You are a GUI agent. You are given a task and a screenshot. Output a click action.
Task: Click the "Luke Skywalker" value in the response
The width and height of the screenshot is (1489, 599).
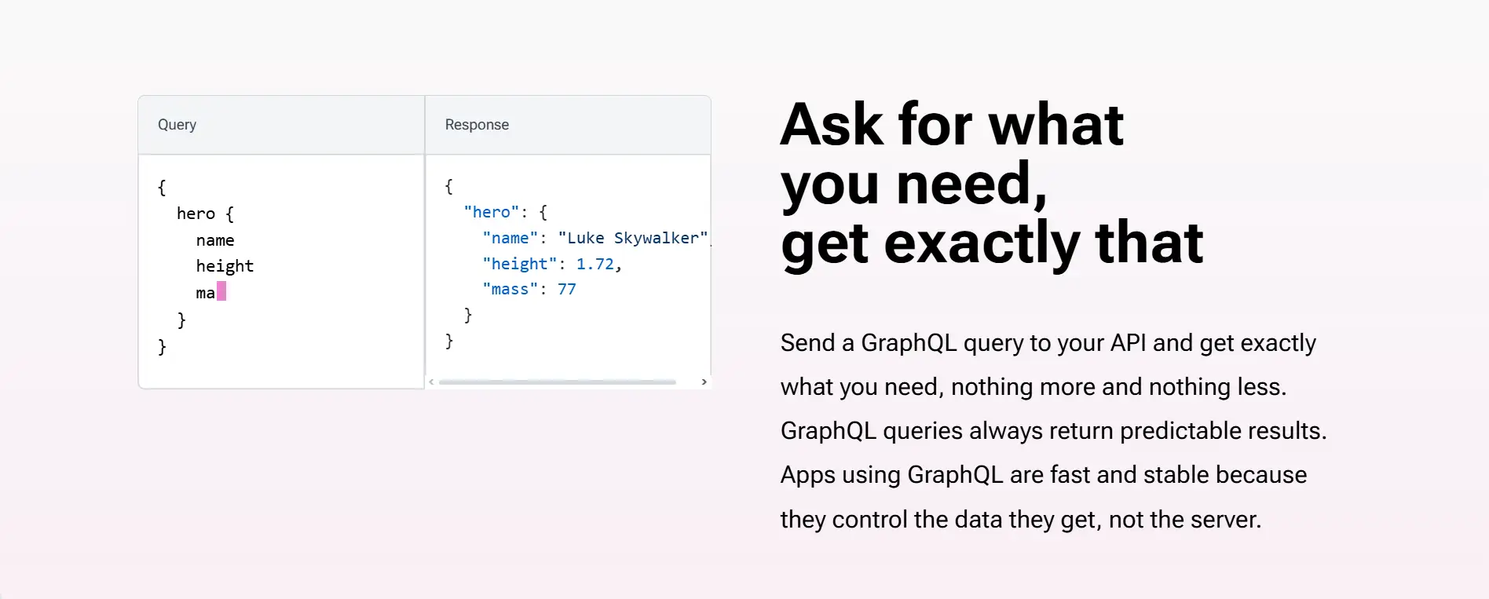coord(632,238)
